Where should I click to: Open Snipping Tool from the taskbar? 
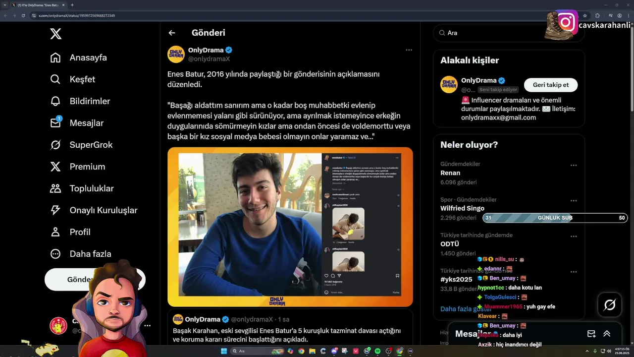pyautogui.click(x=345, y=351)
